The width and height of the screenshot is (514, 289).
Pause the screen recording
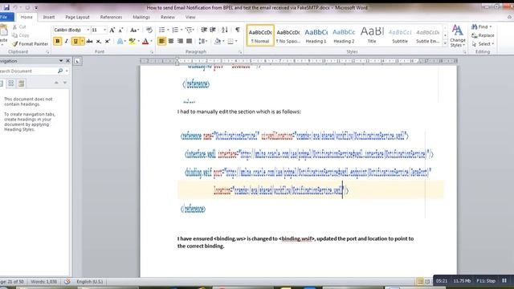tap(504, 280)
